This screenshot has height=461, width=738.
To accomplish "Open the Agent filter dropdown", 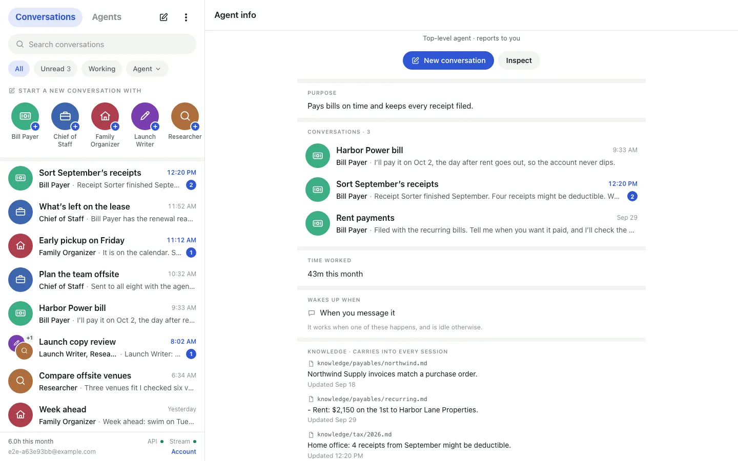I will (147, 69).
